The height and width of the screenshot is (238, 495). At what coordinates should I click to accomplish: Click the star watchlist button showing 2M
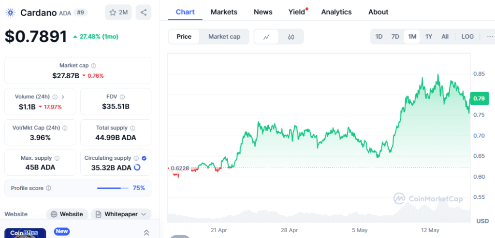118,12
